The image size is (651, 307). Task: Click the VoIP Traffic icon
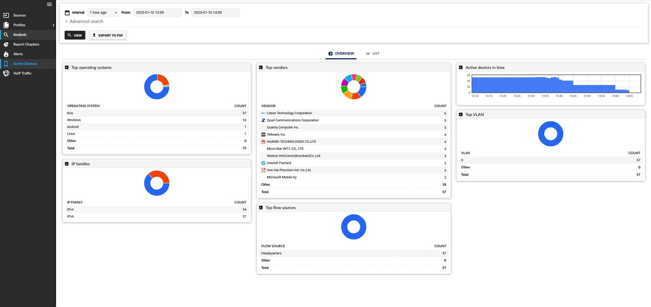click(x=6, y=73)
